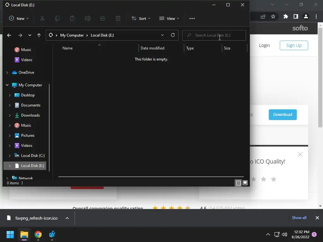Switch to details view layout icon

[238, 183]
